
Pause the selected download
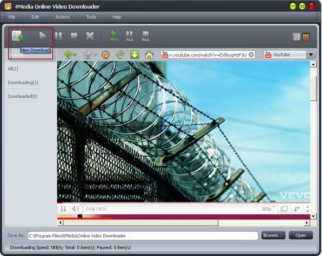tap(58, 36)
